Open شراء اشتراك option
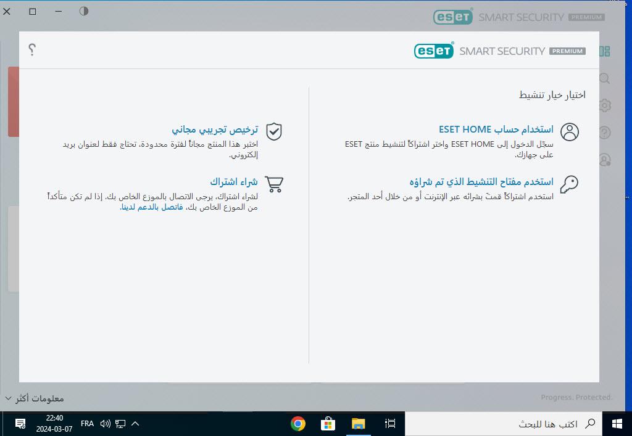 234,181
